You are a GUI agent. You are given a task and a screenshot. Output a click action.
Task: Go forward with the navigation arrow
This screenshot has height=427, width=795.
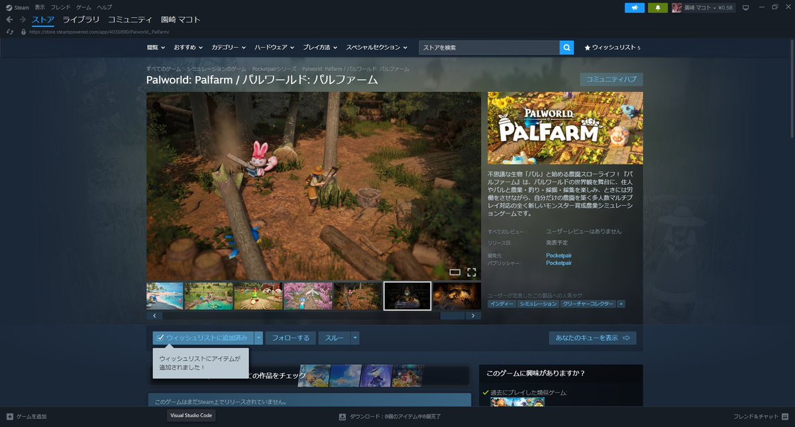coord(23,20)
